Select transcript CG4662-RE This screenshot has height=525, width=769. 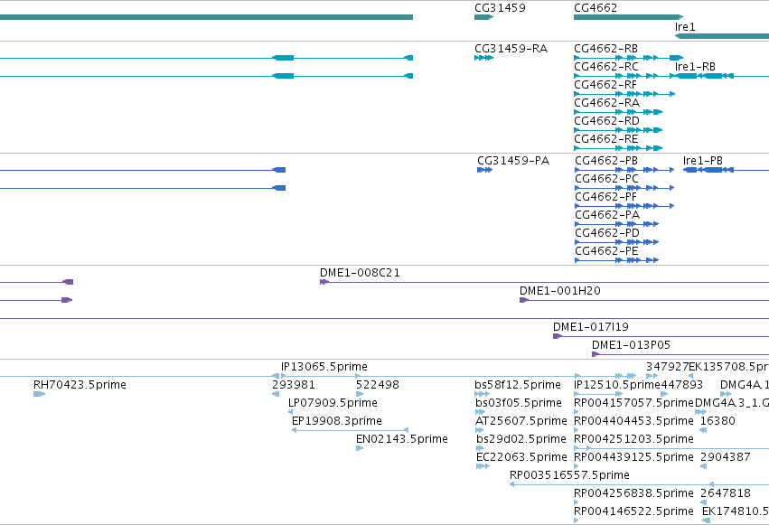[x=605, y=139]
